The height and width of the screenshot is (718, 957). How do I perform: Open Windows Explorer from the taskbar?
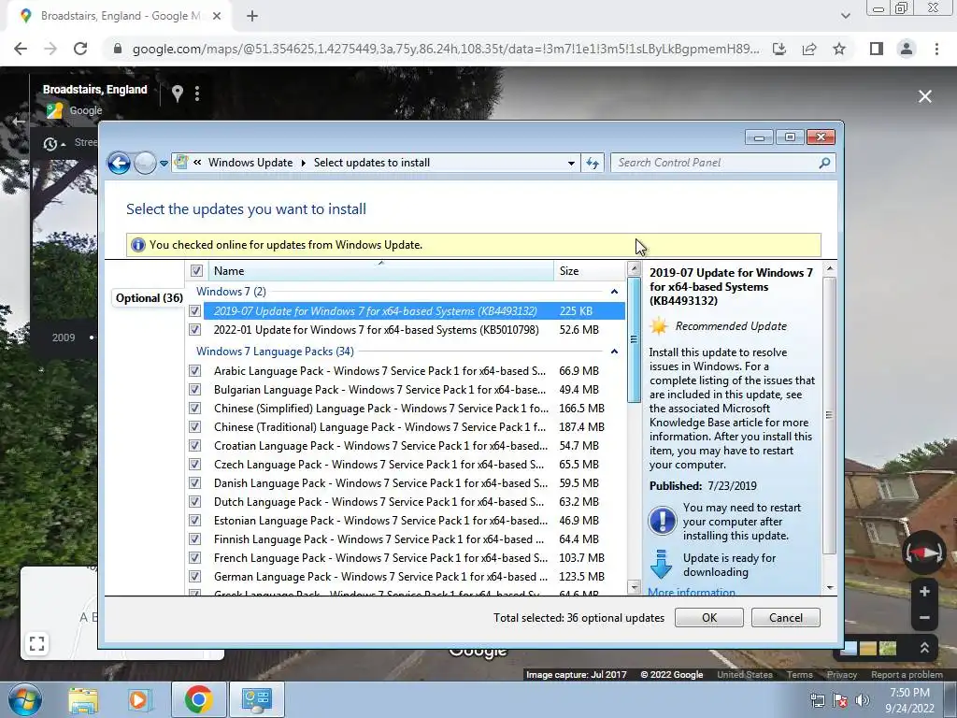tap(83, 700)
